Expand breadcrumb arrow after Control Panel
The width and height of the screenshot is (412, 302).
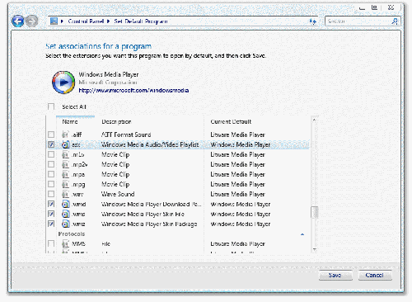[x=109, y=21]
